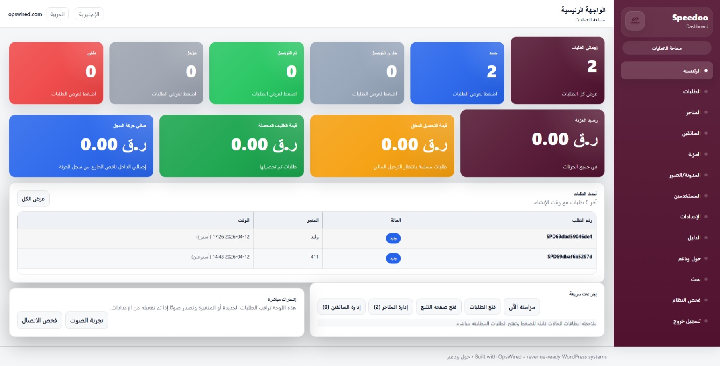Click فتح الطلبات quick action button
The height and width of the screenshot is (366, 720).
pos(482,307)
